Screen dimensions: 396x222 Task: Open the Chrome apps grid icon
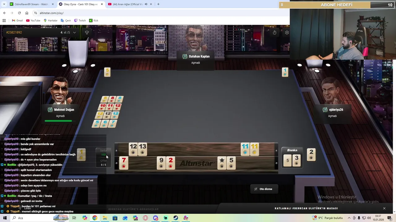(x=4, y=20)
